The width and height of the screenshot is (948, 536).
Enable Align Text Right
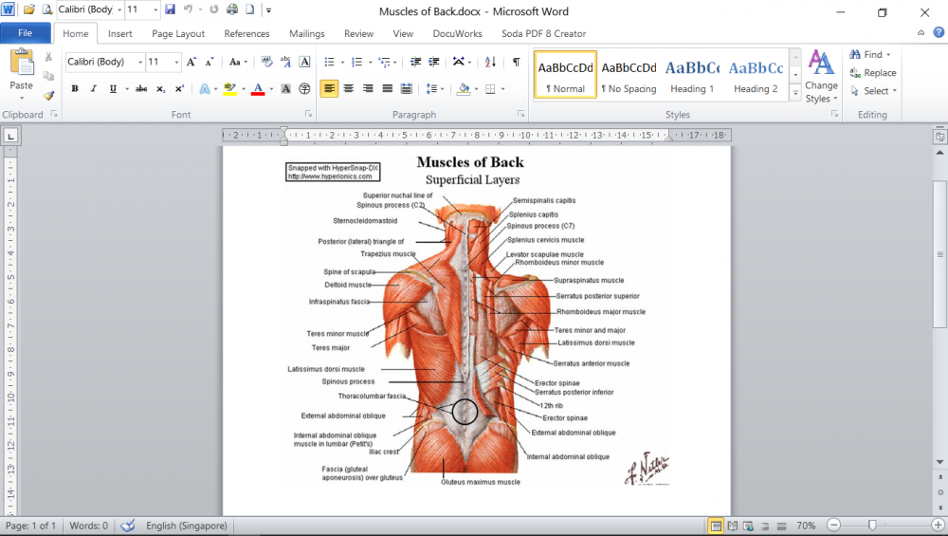coord(368,89)
